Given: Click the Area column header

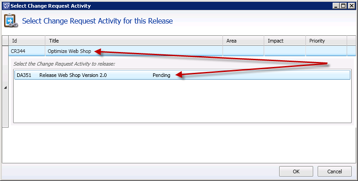Looking at the screenshot, I should 243,41.
